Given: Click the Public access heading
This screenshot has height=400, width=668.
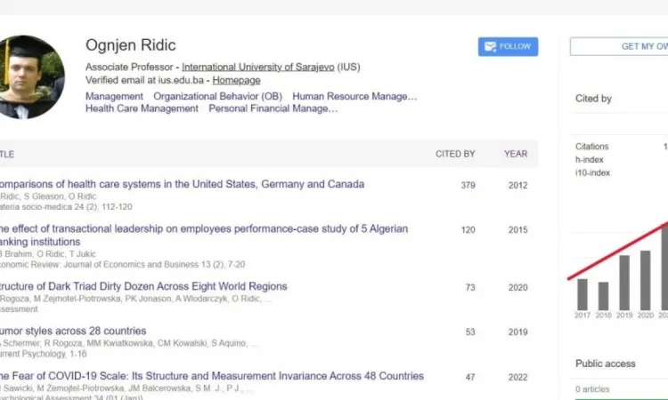Looking at the screenshot, I should (606, 364).
